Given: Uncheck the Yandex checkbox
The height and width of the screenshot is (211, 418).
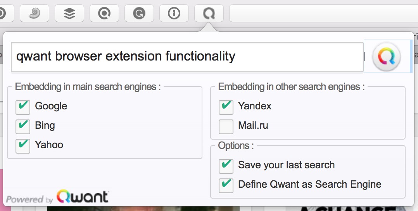Looking at the screenshot, I should pyautogui.click(x=226, y=107).
